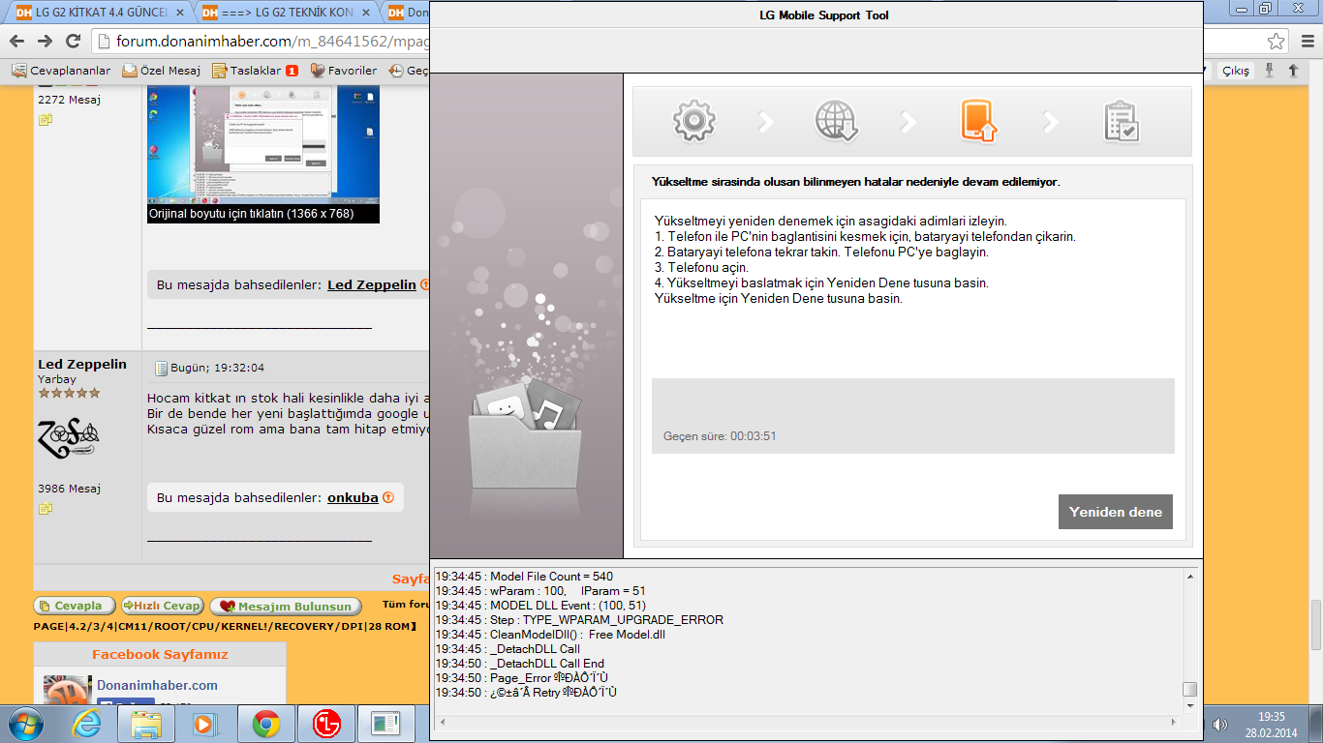Viewport: 1323px width, 743px height.
Task: Click the log horizontal scrollbar right arrow
Action: [1173, 721]
